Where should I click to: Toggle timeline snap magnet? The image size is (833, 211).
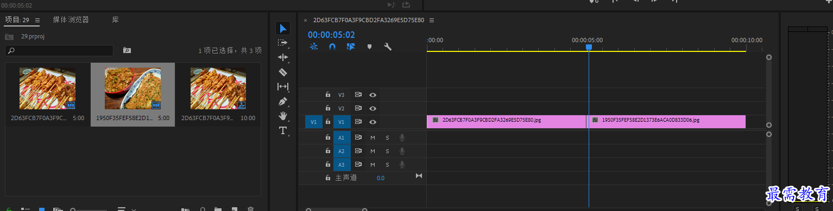coord(332,47)
